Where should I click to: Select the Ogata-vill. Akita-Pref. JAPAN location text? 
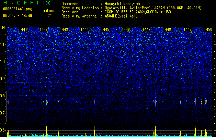pyautogui.click(x=153, y=8)
